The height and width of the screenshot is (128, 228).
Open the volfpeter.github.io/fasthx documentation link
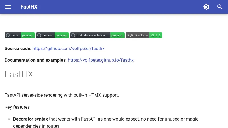coord(101,60)
